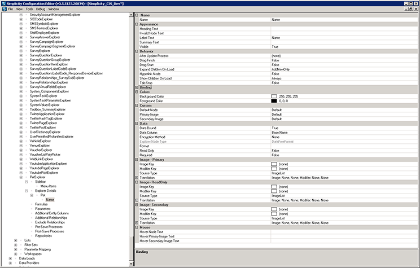Screen dimensions: 420x268
Task: Expand Translation under Image - ReadOnly
Action: tap(137, 200)
